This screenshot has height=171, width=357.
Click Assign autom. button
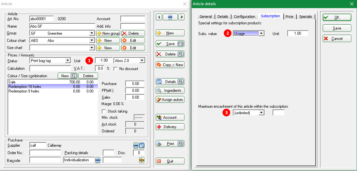click(x=170, y=99)
